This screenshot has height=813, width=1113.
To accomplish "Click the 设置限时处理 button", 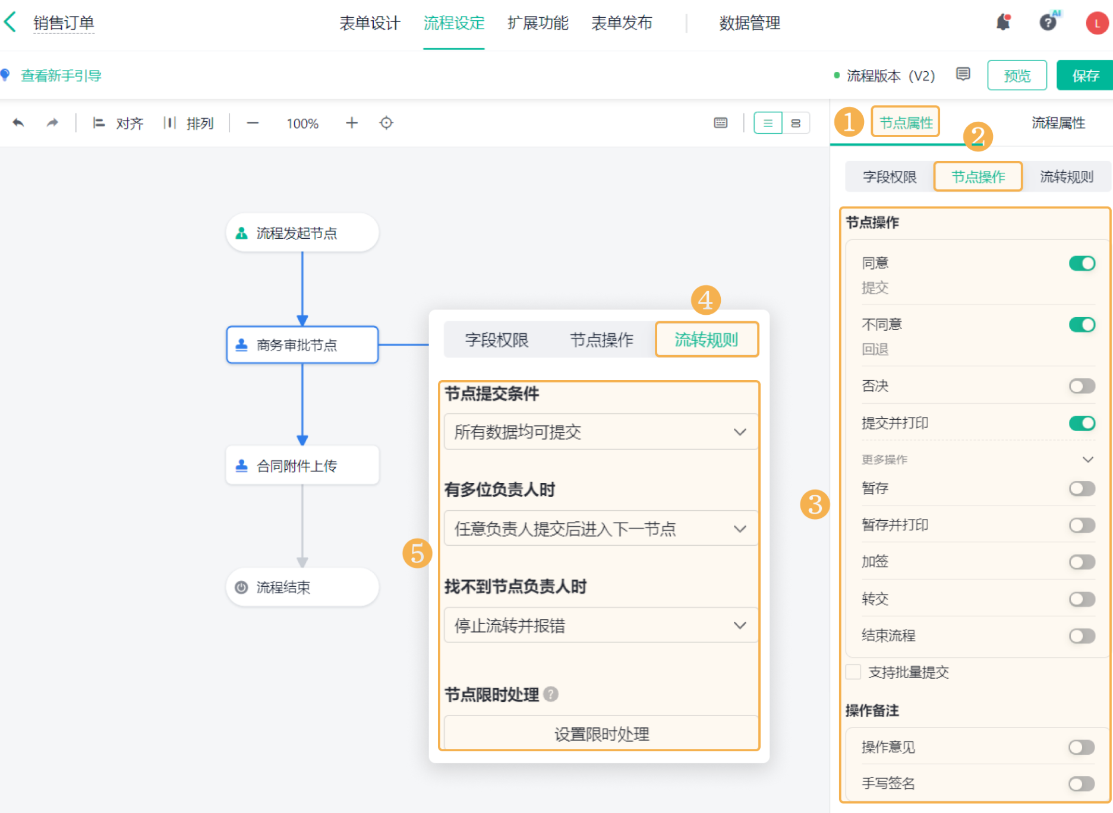I will tap(601, 733).
